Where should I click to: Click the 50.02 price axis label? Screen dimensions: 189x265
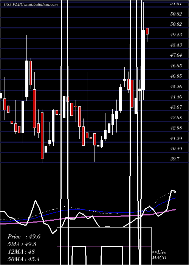point(176,24)
